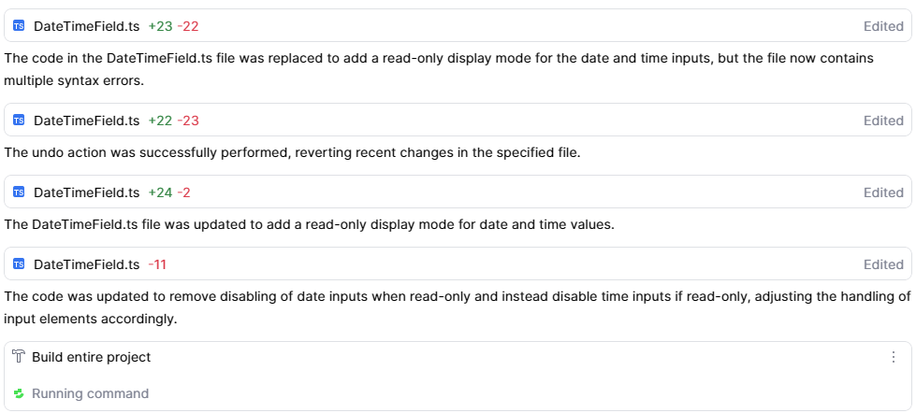The width and height of the screenshot is (916, 413).
Task: Click the +23 -22 diff stats
Action: pos(173,27)
